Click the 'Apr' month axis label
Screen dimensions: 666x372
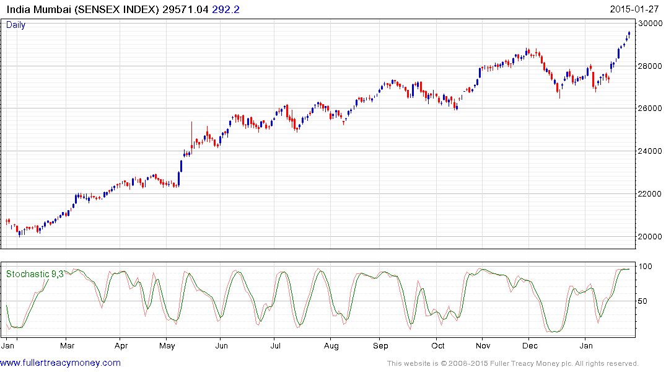(x=121, y=346)
